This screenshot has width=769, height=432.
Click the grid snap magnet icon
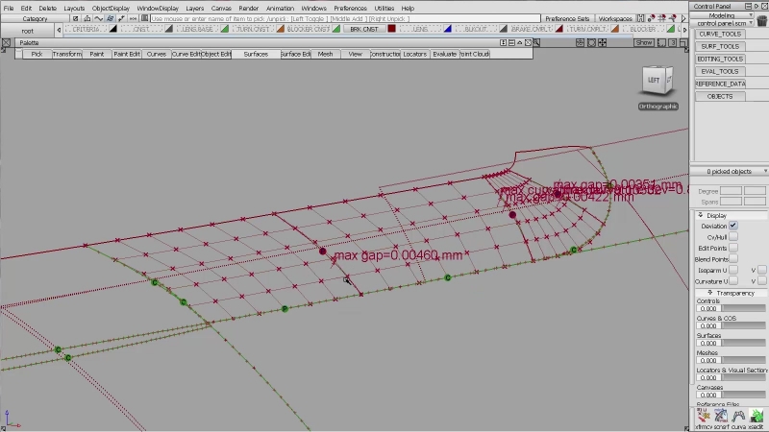(x=661, y=18)
